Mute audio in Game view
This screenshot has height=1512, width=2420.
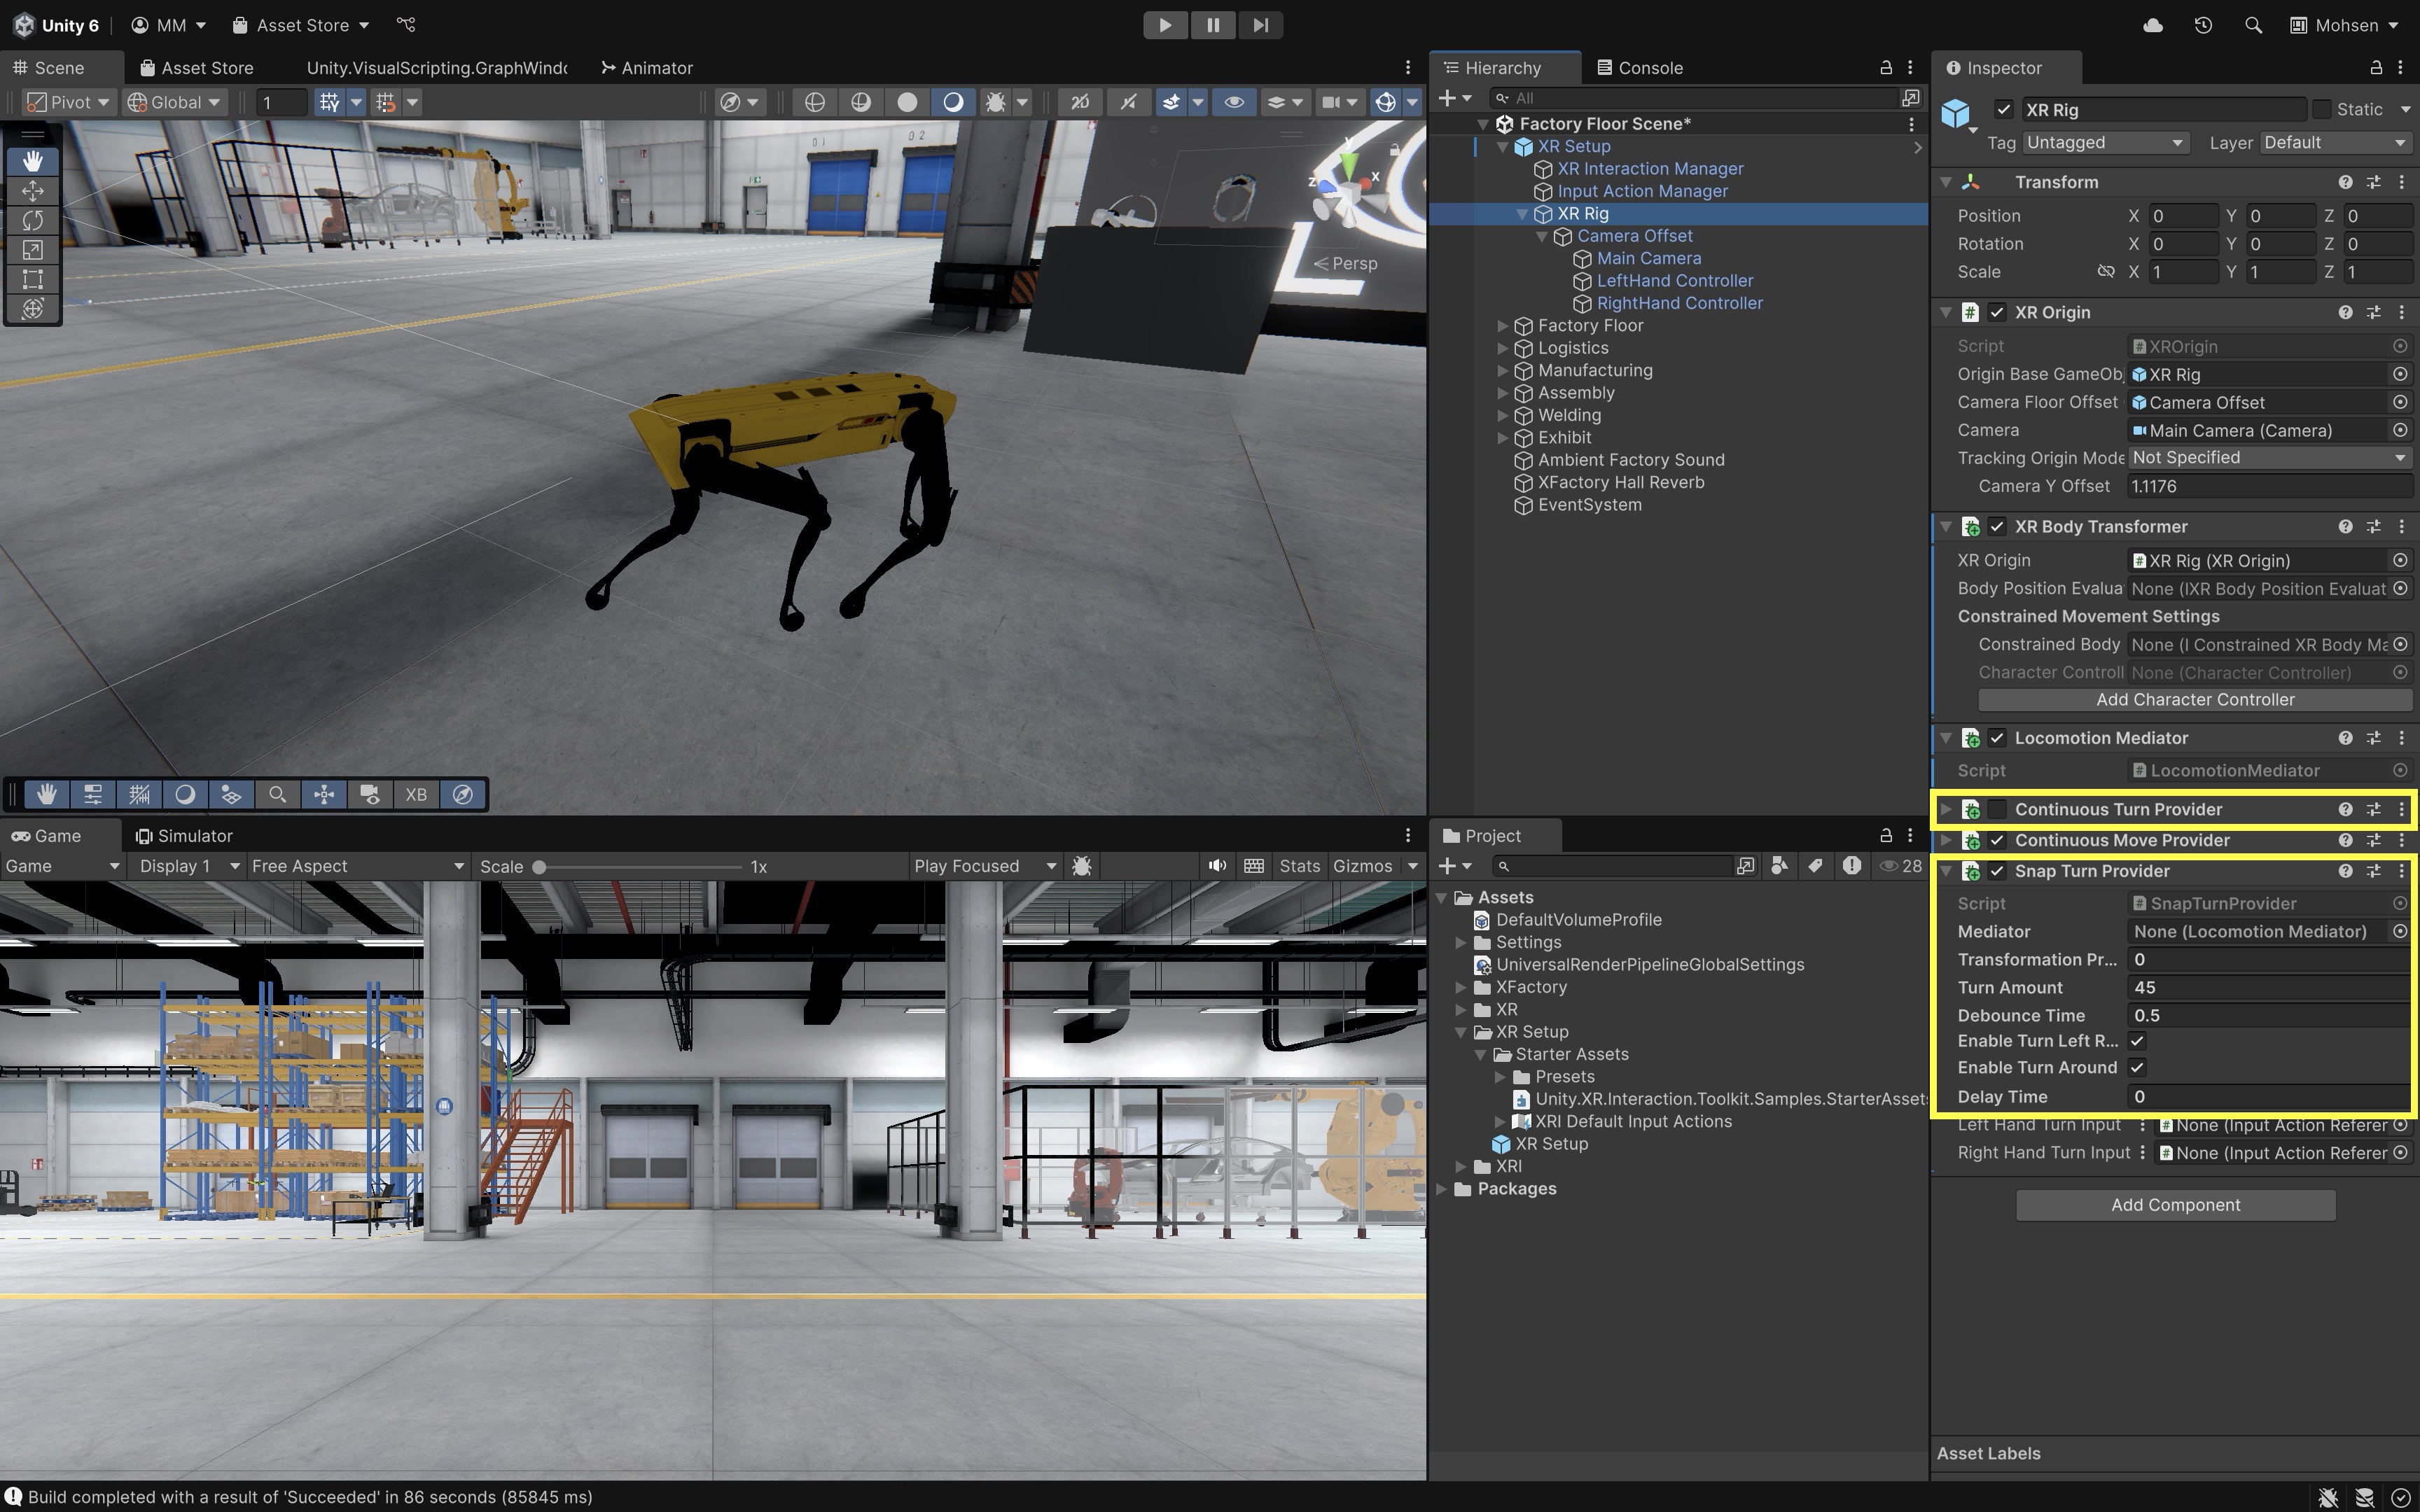click(x=1217, y=866)
